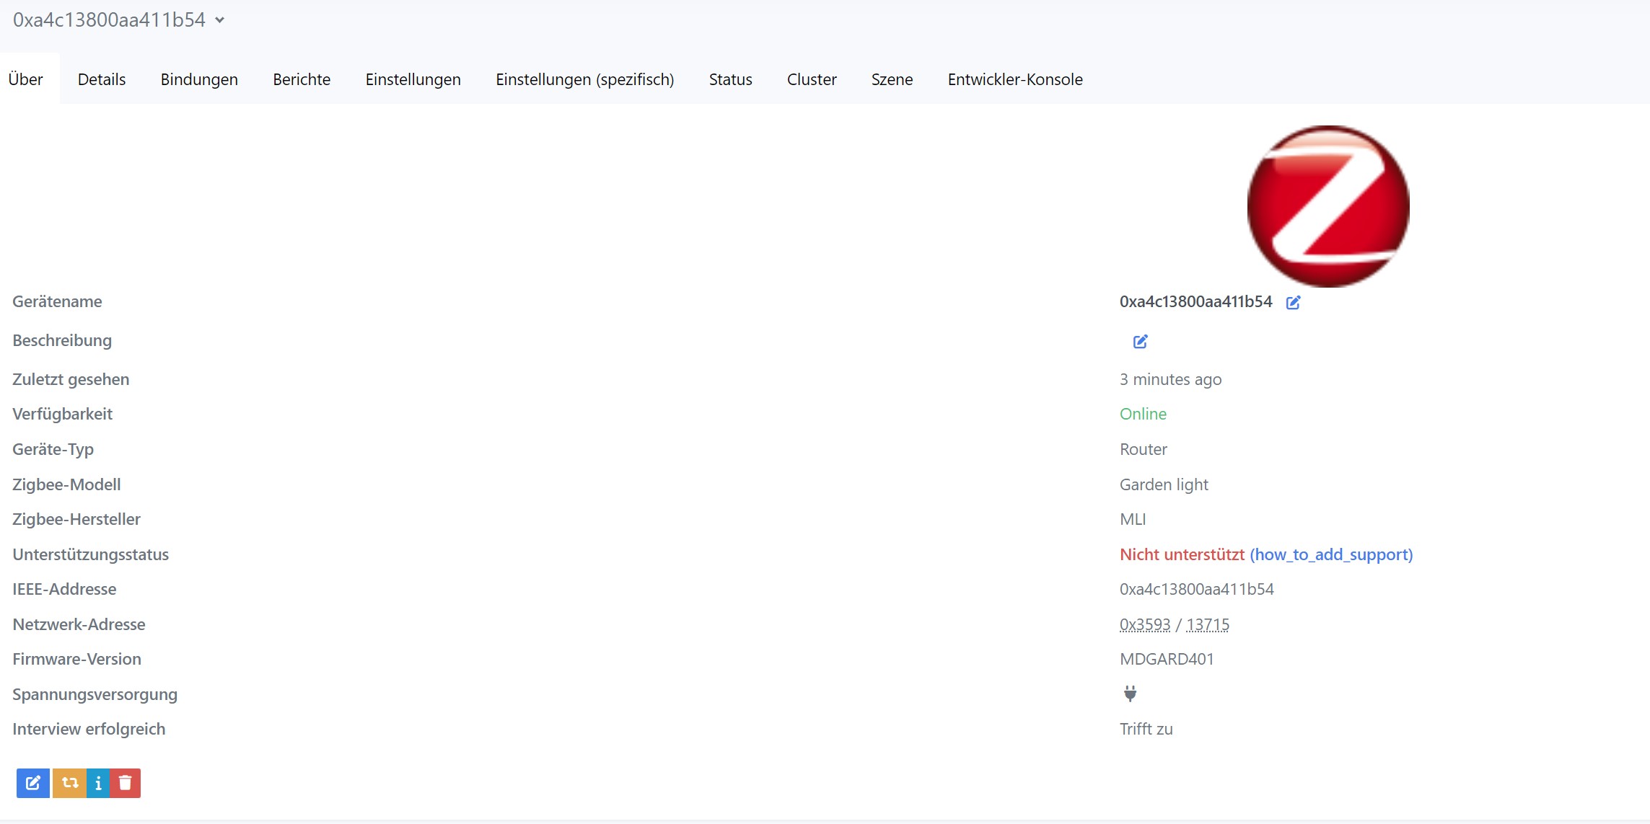Click the Trifft zu interview value
Screen dimensions: 1650x824
(x=1146, y=729)
